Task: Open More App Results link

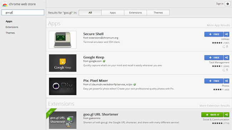Action: point(218,25)
